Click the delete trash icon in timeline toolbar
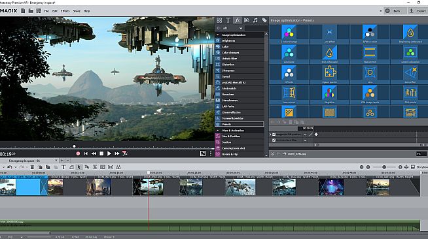Viewport: 428px width, 239px height. pyautogui.click(x=32, y=167)
